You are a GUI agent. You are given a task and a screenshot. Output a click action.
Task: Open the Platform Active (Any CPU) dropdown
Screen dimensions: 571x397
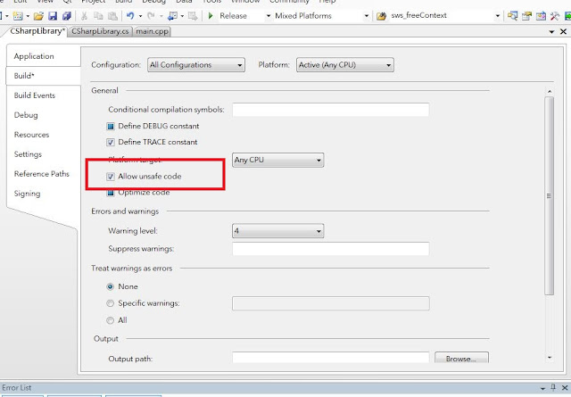345,65
